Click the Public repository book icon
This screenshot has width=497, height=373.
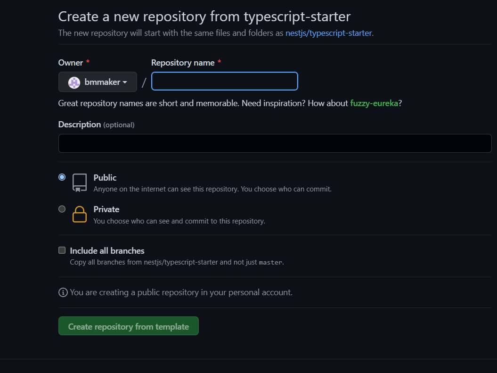coord(80,182)
